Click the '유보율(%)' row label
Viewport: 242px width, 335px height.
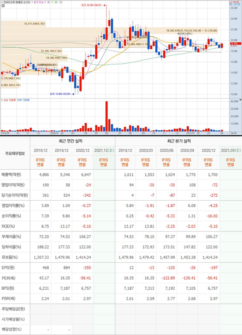click(x=10, y=257)
